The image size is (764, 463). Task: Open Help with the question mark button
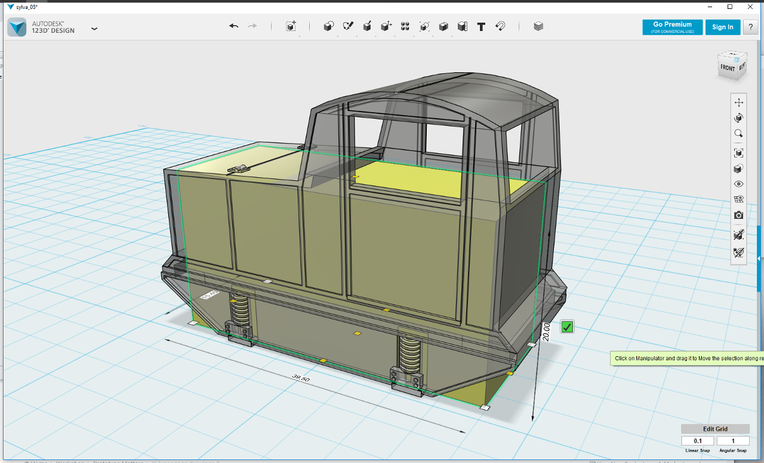pos(750,27)
